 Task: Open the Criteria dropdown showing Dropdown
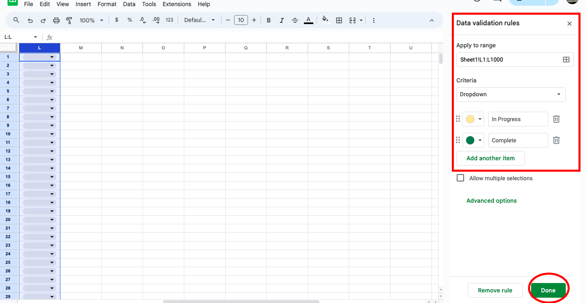[511, 94]
